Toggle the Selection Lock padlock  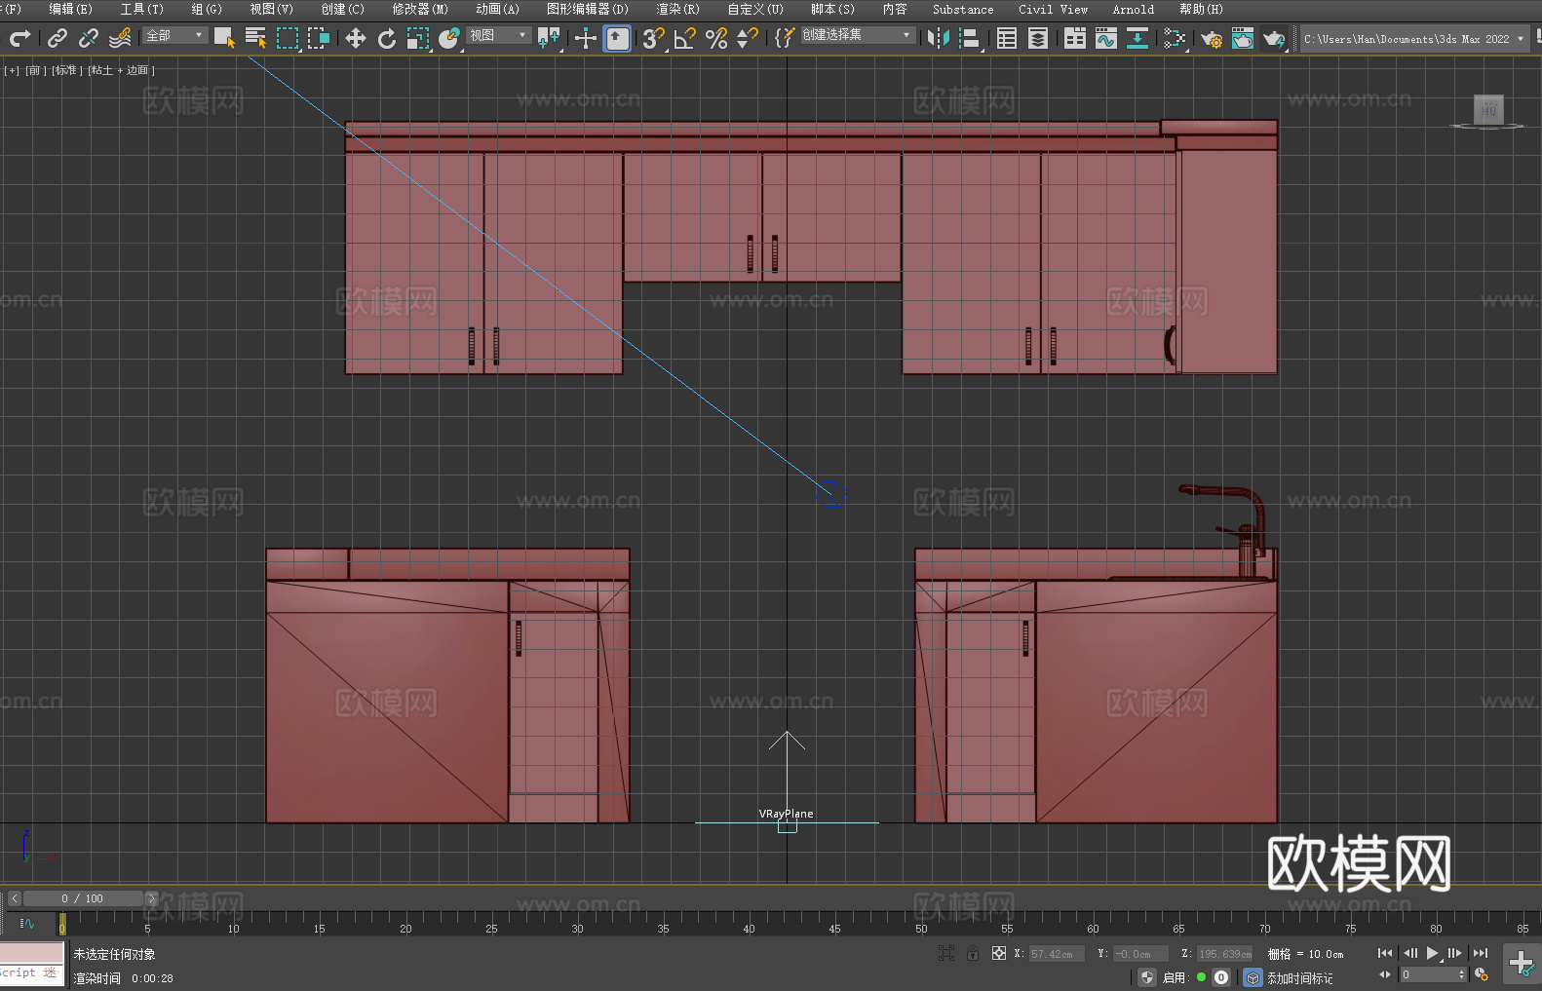click(973, 953)
